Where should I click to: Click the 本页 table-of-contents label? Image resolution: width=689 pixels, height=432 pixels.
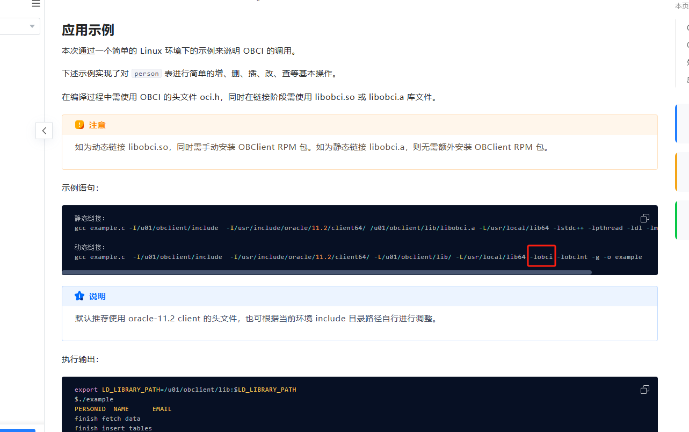click(681, 6)
